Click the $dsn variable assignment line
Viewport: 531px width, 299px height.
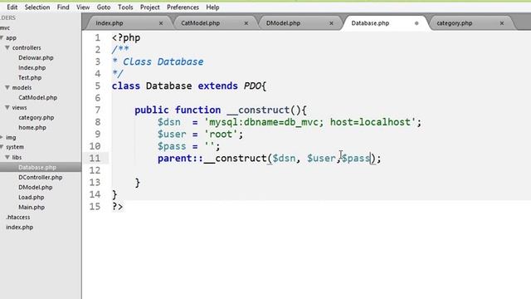pos(290,122)
